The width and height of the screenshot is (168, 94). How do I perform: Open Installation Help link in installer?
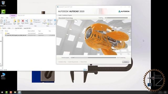(x=62, y=62)
